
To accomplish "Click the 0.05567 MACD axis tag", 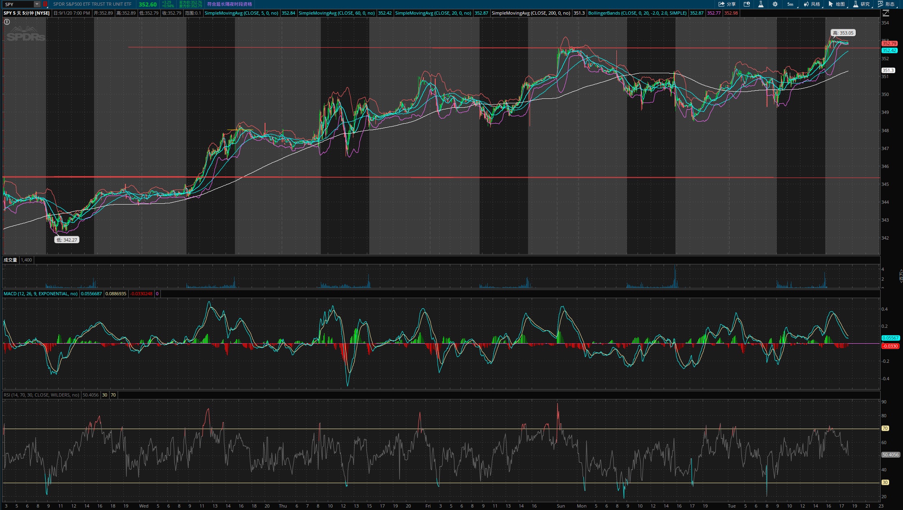I will (x=890, y=338).
